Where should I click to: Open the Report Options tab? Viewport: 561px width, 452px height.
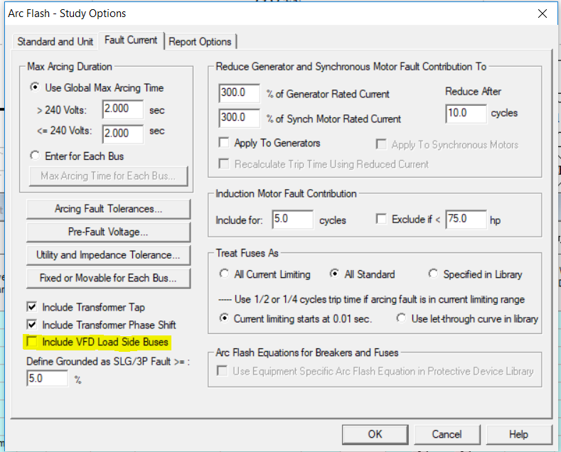pyautogui.click(x=200, y=42)
